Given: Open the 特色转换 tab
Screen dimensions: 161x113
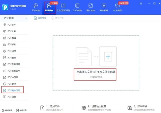Looking at the screenshot, I should [104, 7].
